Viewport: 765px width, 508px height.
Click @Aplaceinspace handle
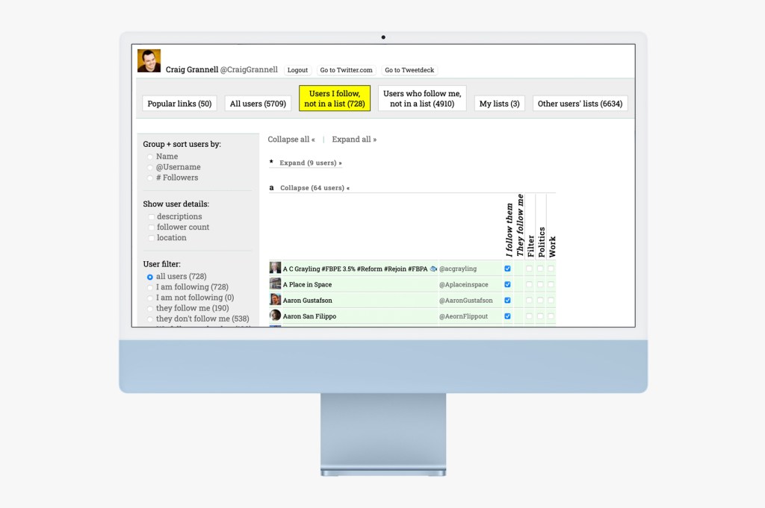(x=463, y=284)
